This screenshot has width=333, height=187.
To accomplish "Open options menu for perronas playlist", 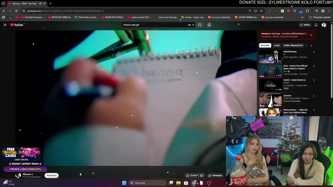I will tap(314, 96).
